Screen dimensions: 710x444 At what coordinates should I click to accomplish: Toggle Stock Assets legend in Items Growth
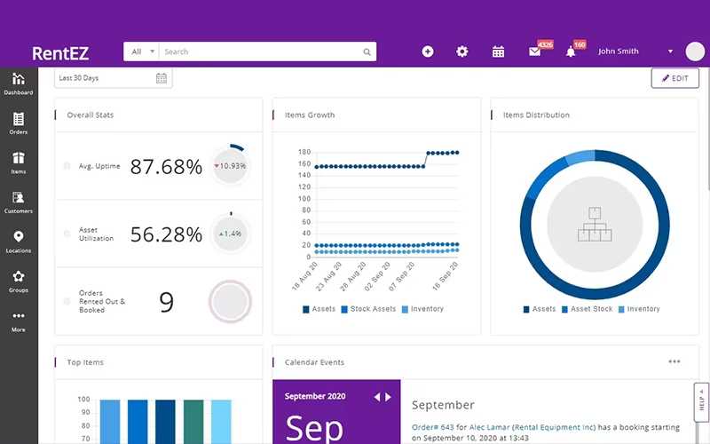(x=368, y=309)
